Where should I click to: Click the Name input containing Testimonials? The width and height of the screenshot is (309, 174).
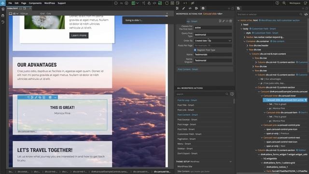click(x=213, y=55)
